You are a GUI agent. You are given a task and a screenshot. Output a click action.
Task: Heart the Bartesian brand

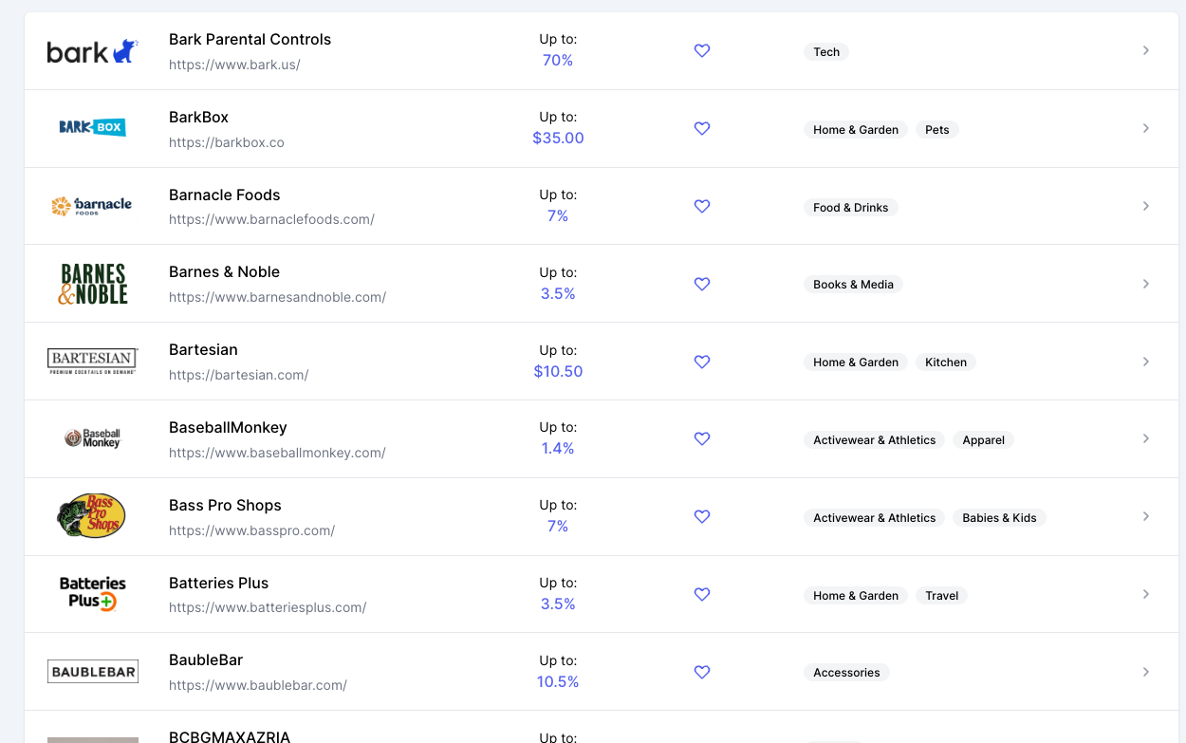click(702, 362)
